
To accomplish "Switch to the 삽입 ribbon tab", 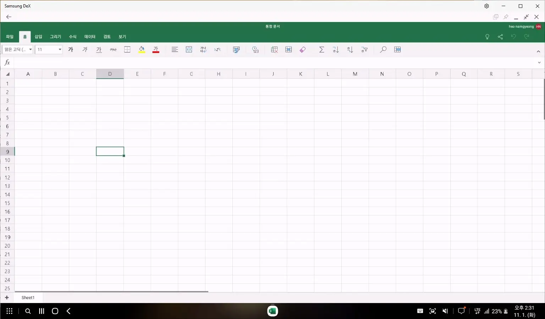I will tap(38, 37).
